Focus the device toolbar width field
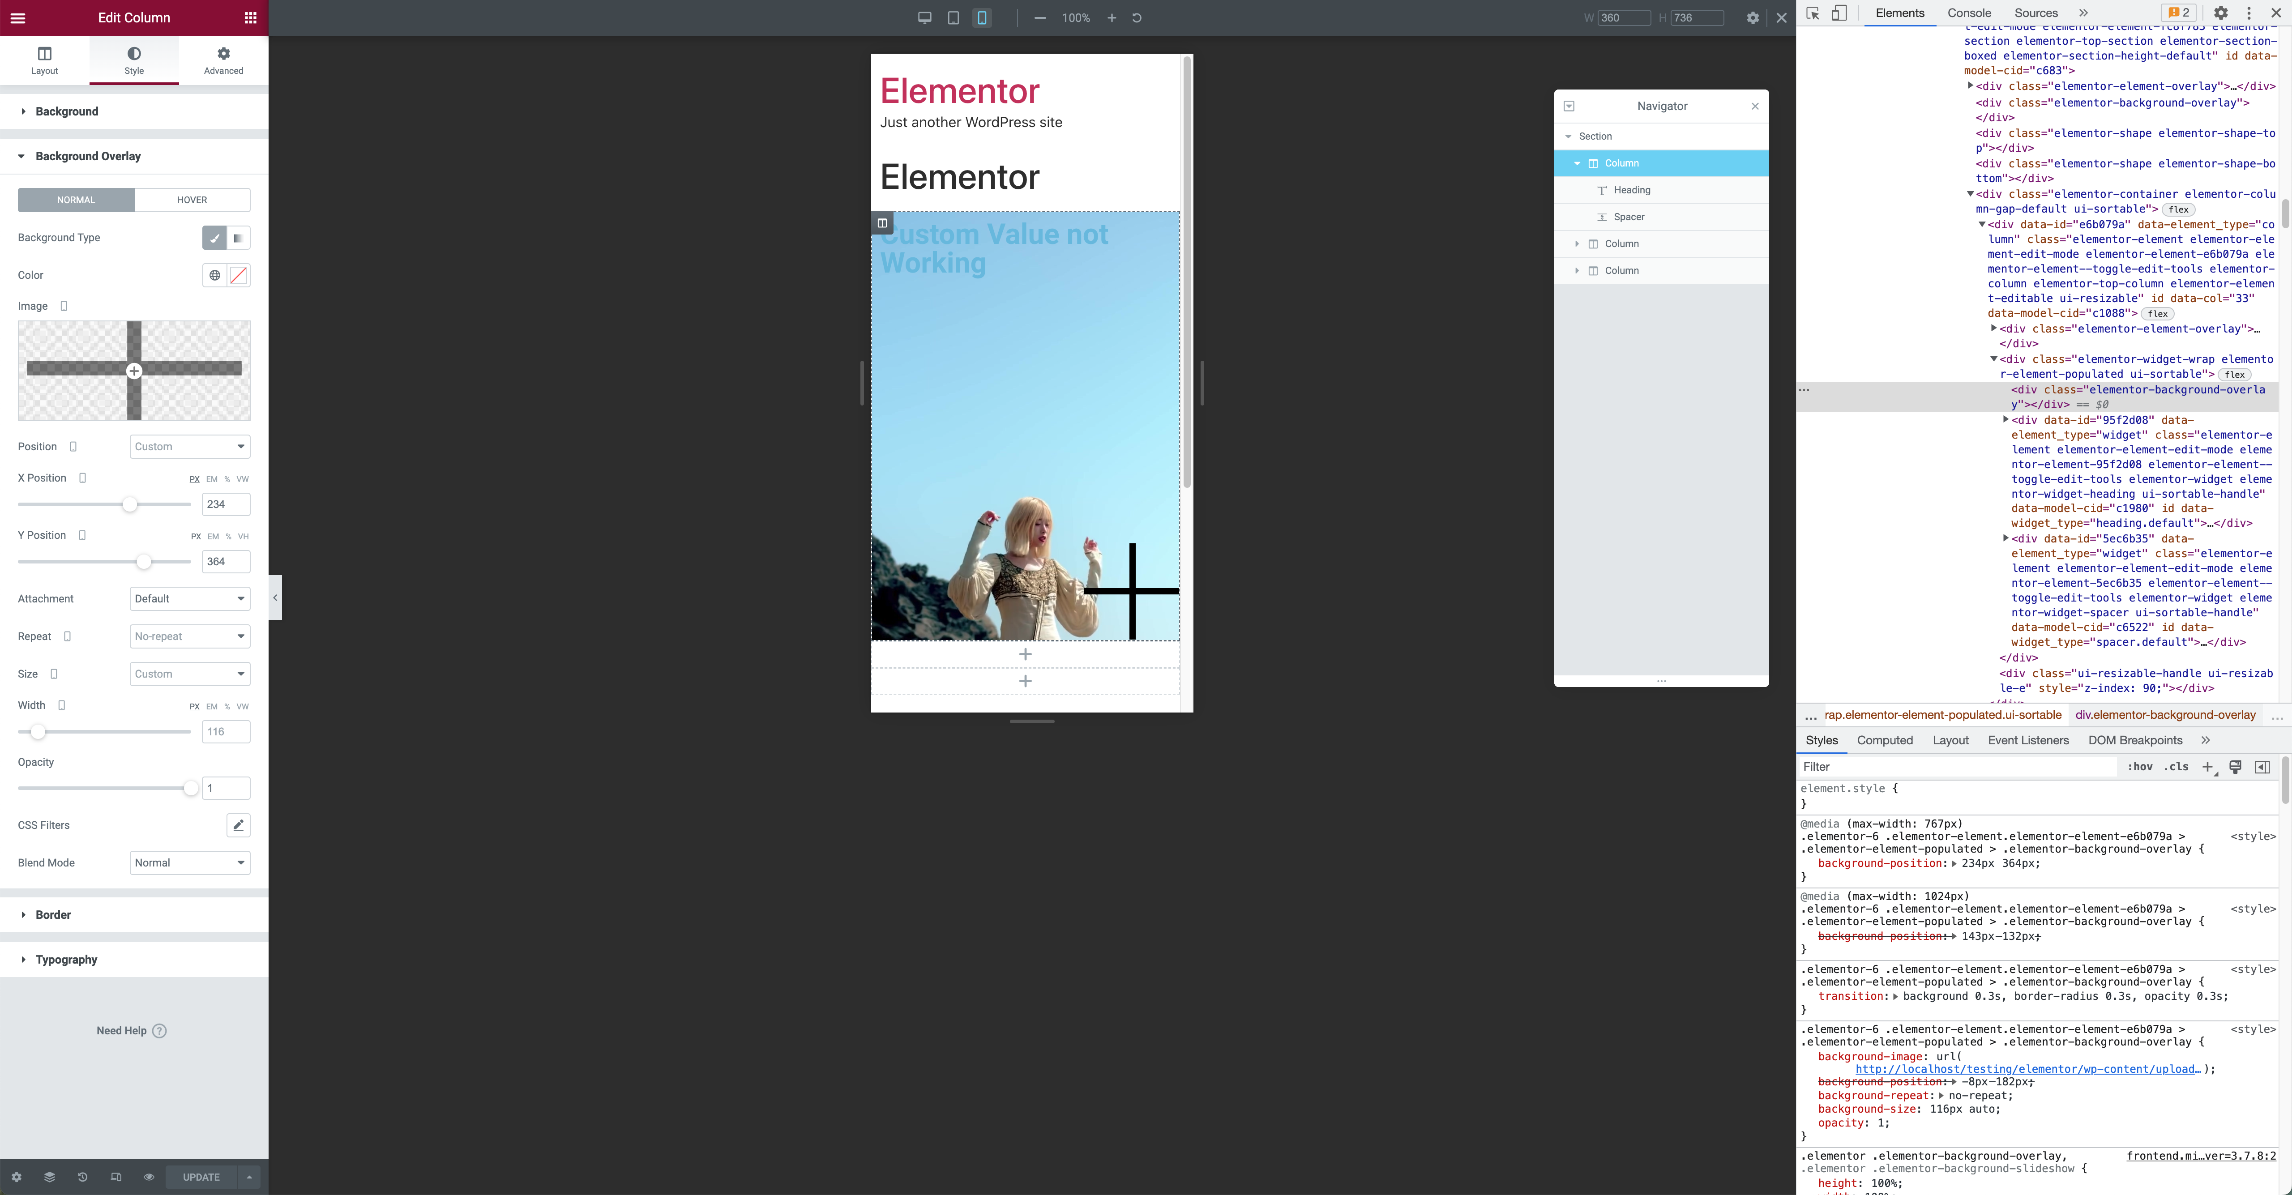The height and width of the screenshot is (1195, 2292). point(1624,18)
